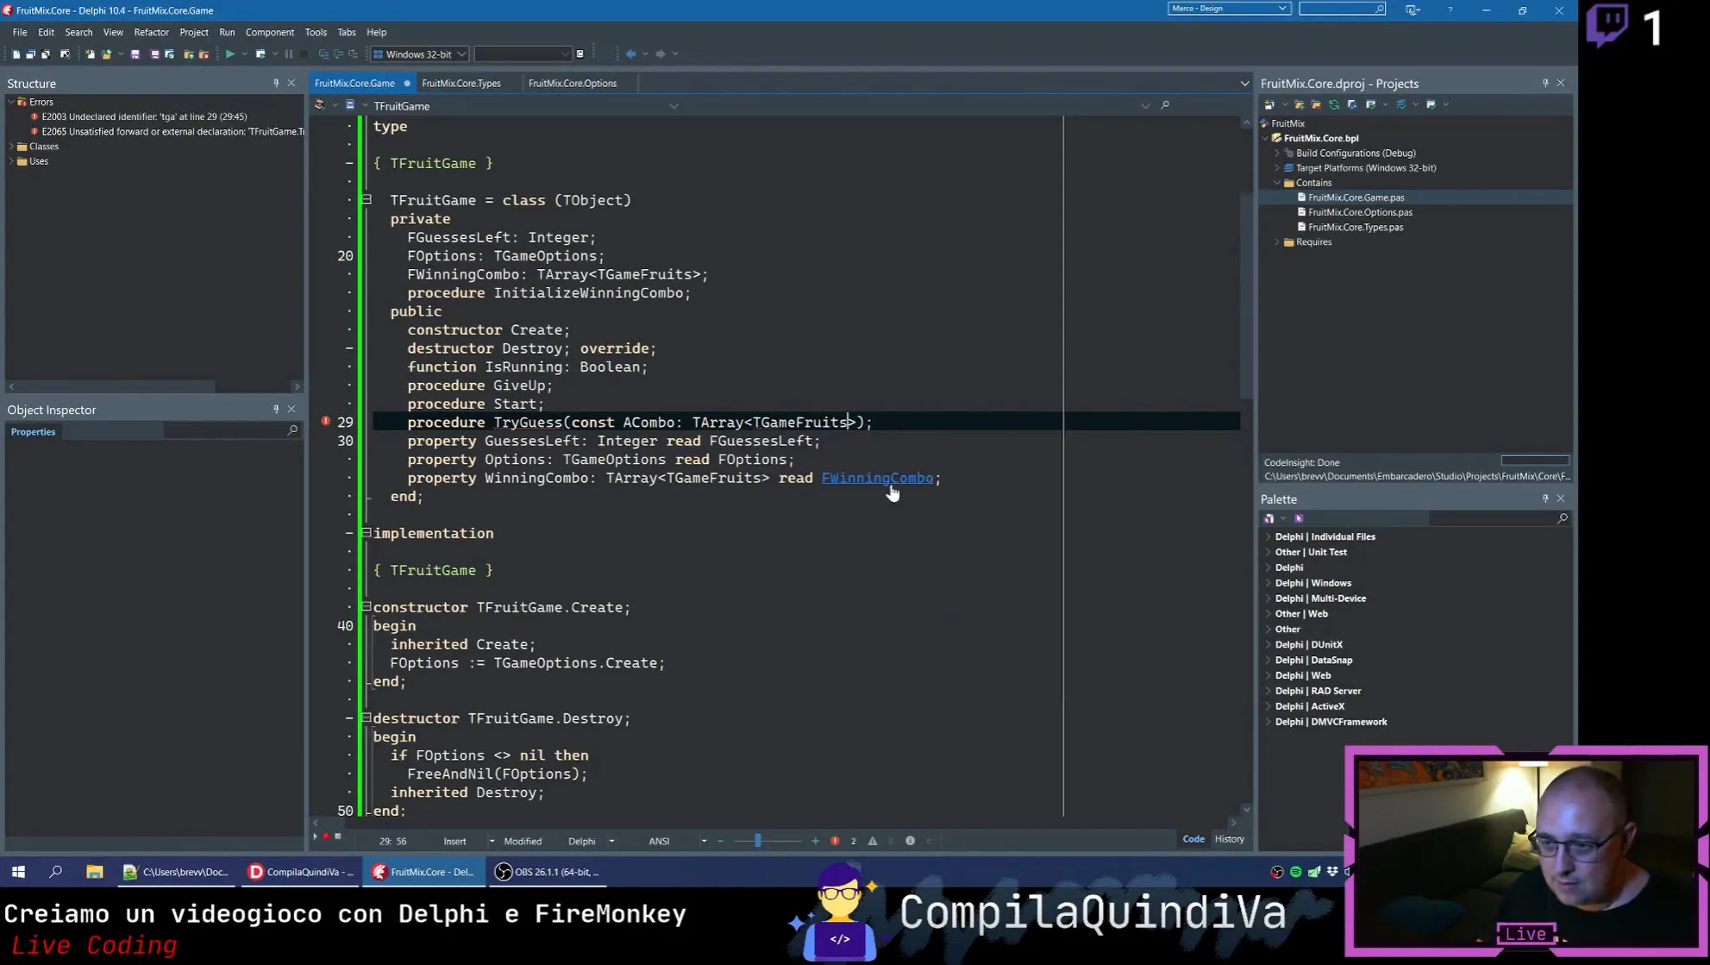This screenshot has height=965, width=1710.
Task: Switch to FruitMix.Core.Options tab
Action: tap(573, 84)
